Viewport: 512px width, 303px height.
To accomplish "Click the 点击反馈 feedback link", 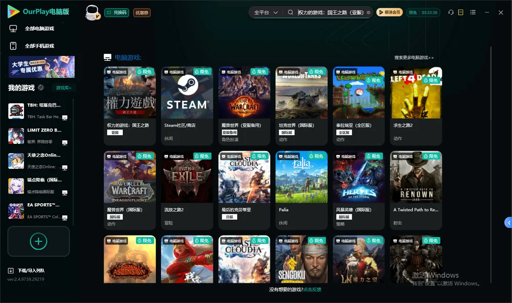I will (312, 289).
